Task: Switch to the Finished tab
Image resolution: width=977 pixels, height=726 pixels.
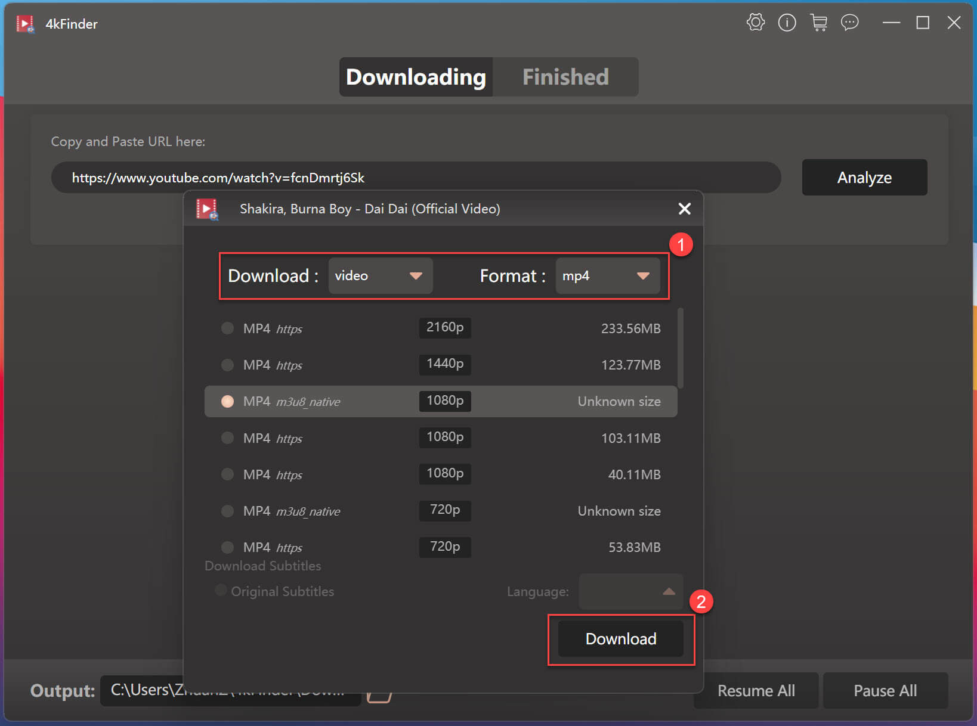Action: click(565, 77)
